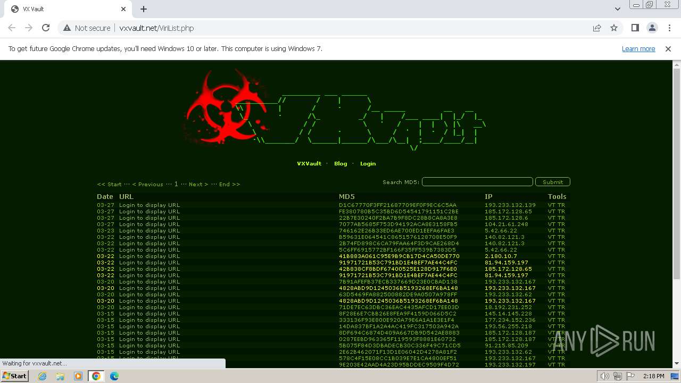The height and width of the screenshot is (383, 681).
Task: Click the address bar URL vxvault.net/ViriList.php
Action: (156, 28)
